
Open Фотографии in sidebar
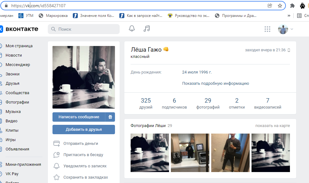tap(17, 102)
